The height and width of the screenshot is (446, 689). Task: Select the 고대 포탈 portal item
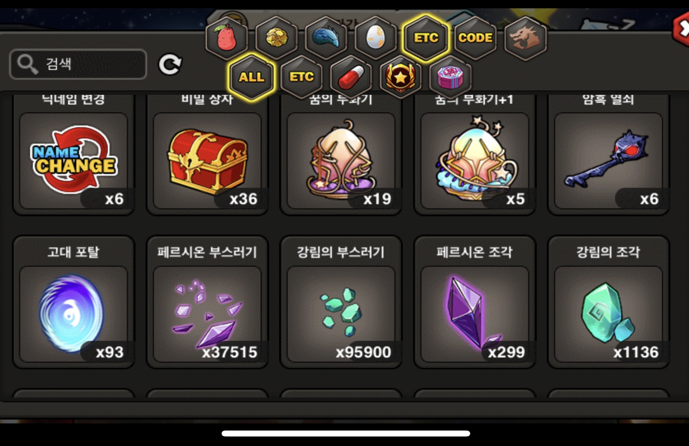coord(74,302)
